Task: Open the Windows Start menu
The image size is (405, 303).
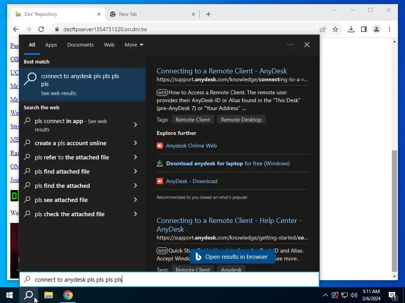Action: (9, 295)
